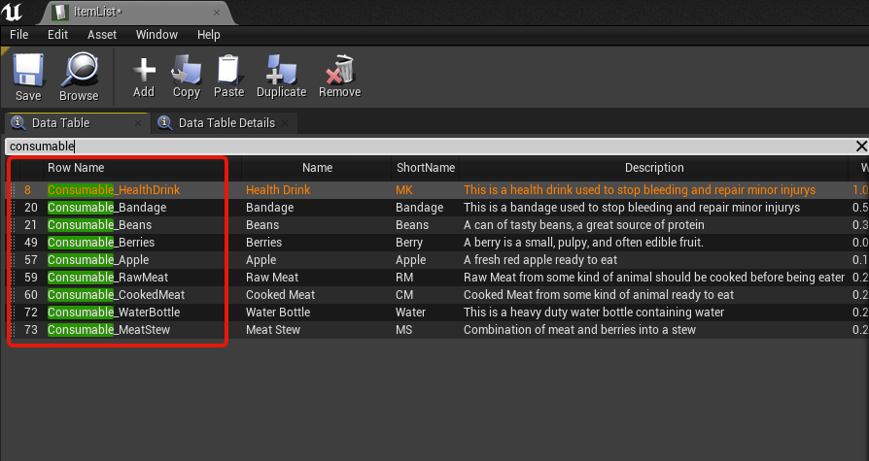Open the Help menu
Viewport: 869px width, 461px height.
[208, 35]
